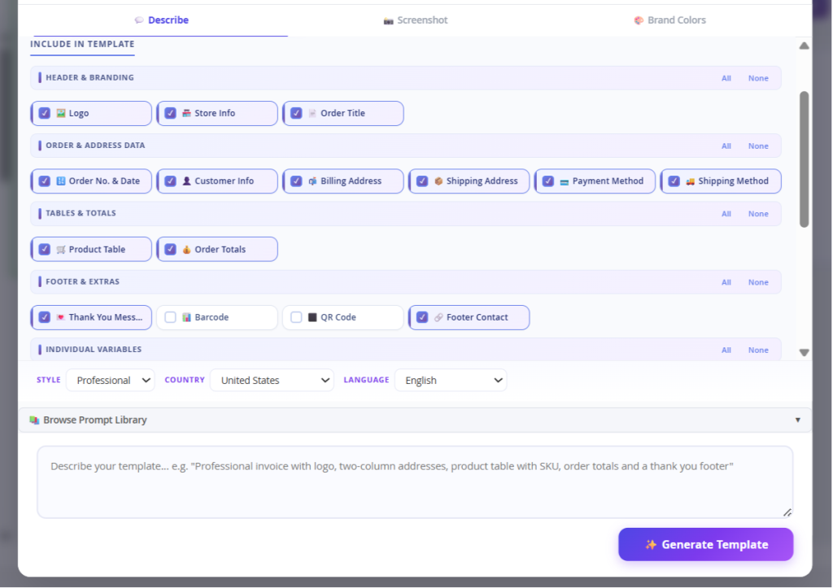This screenshot has width=833, height=588.
Task: Uncheck the Shipping Method checkbox
Action: pyautogui.click(x=674, y=181)
